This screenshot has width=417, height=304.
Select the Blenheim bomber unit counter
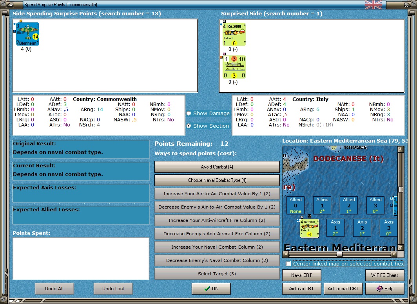tap(27, 34)
